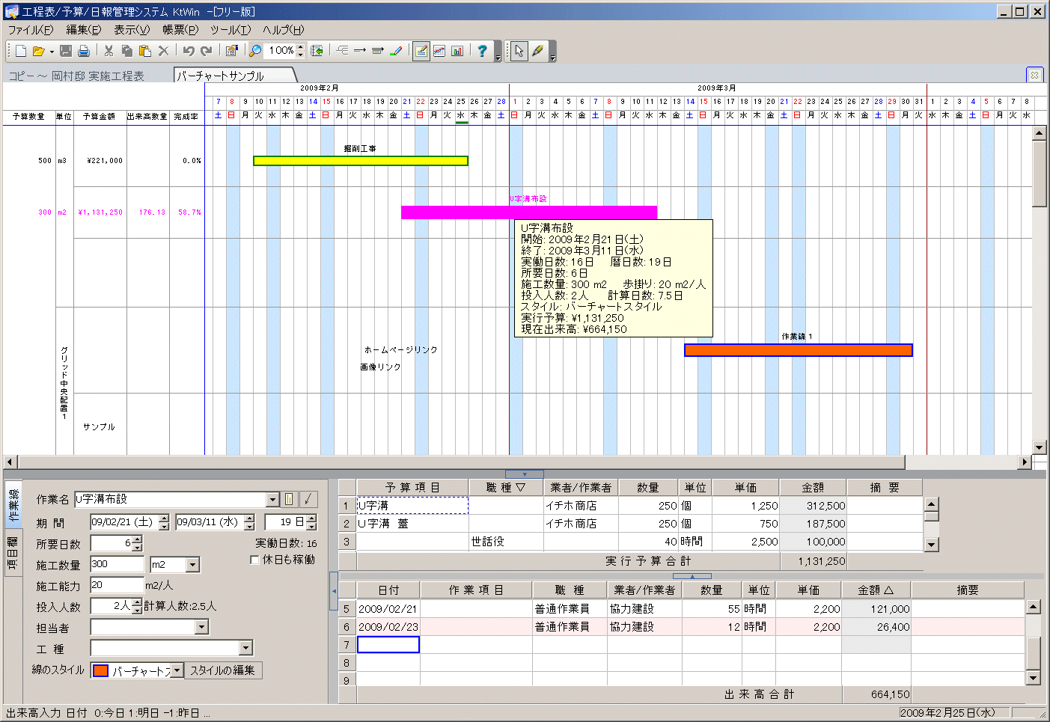Click the magnifying glass zoom icon
The height and width of the screenshot is (722, 1050).
click(x=255, y=51)
